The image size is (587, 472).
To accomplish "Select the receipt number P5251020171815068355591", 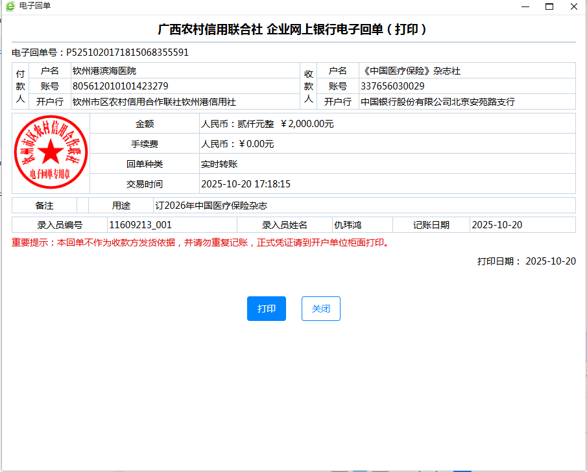I will coord(127,53).
